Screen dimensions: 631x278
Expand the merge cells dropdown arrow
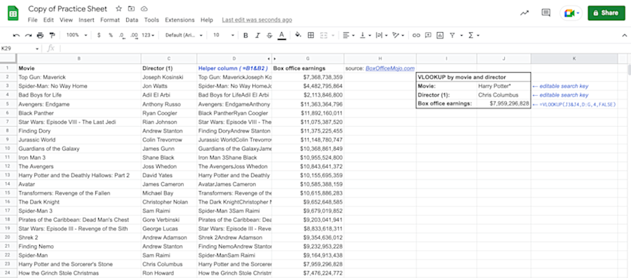point(333,35)
